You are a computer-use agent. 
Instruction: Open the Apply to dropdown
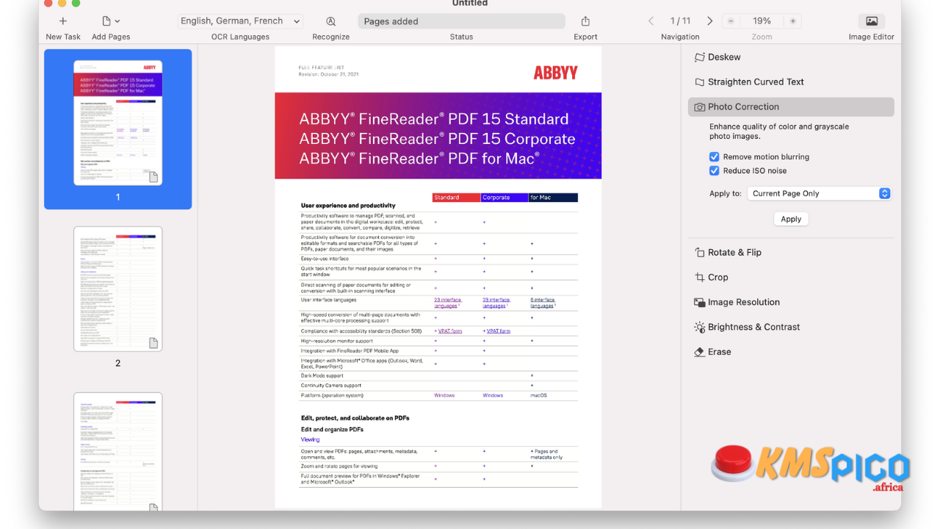click(819, 193)
